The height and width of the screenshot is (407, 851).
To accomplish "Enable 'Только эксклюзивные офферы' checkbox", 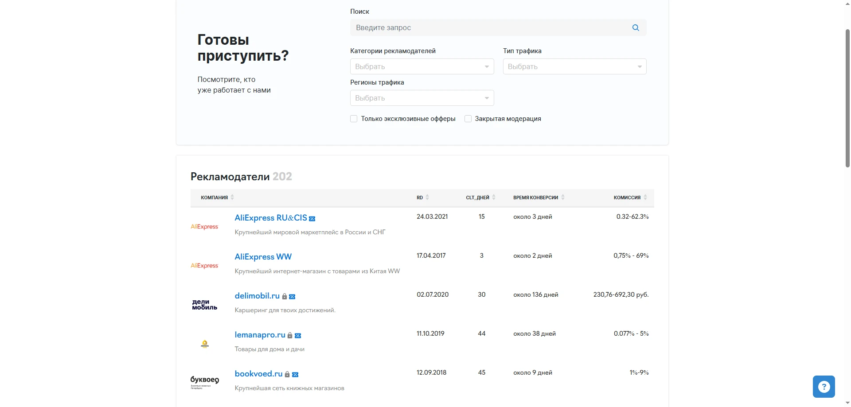I will [354, 119].
